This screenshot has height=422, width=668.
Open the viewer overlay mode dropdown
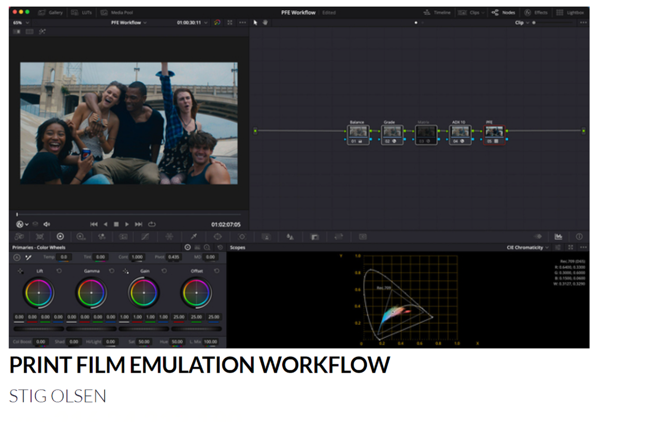coord(22,224)
